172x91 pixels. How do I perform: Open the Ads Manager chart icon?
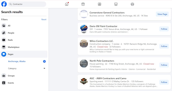click(99, 4)
